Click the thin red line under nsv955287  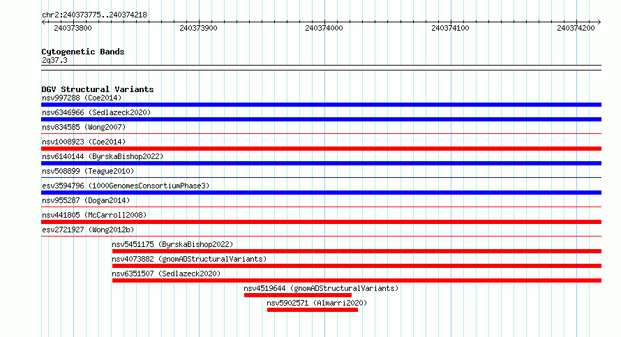321,207
